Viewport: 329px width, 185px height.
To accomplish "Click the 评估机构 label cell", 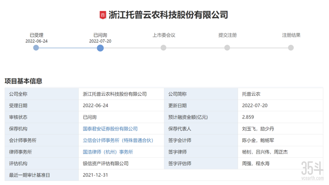I will [x=42, y=163].
